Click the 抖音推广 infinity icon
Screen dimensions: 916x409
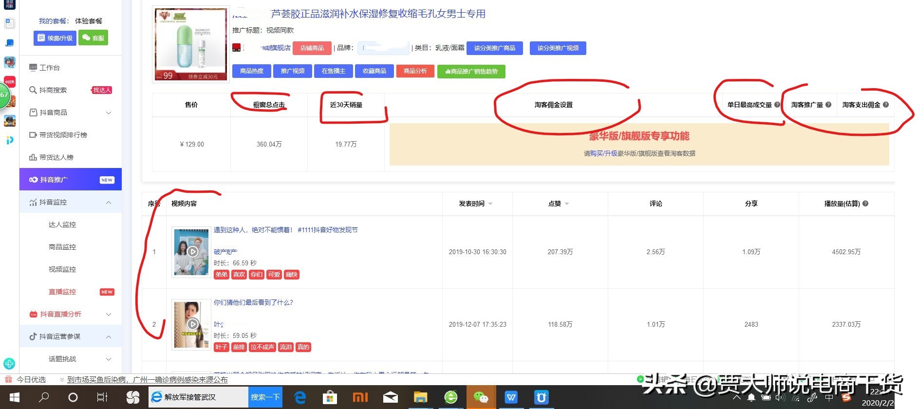pos(33,180)
